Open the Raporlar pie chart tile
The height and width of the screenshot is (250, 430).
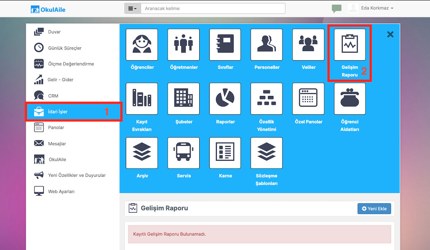(x=225, y=99)
